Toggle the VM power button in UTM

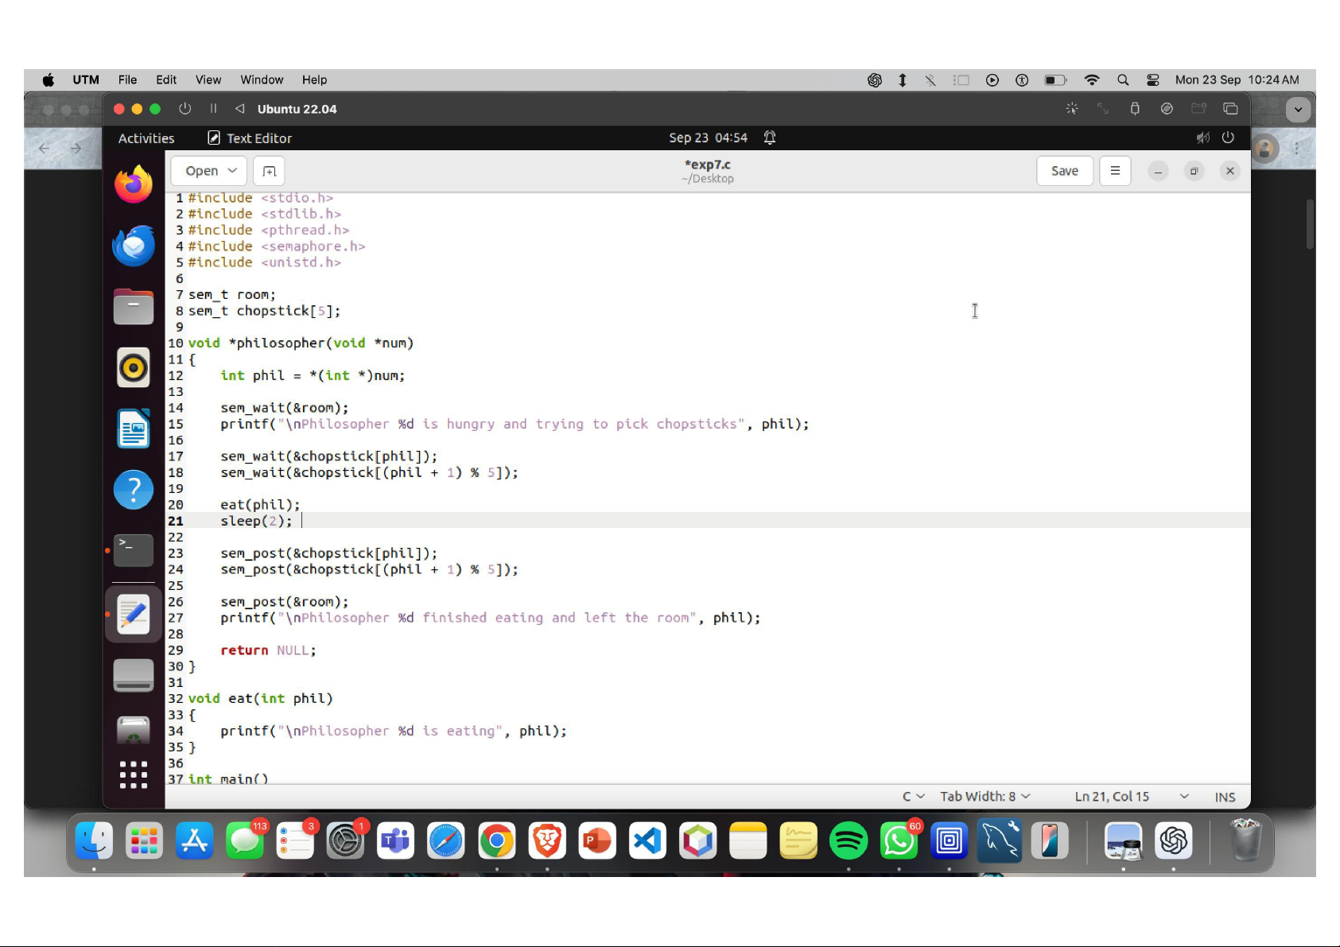(x=185, y=109)
